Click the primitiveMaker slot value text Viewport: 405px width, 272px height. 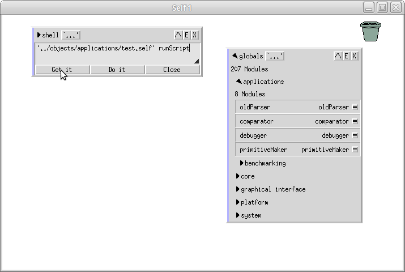pos(325,150)
